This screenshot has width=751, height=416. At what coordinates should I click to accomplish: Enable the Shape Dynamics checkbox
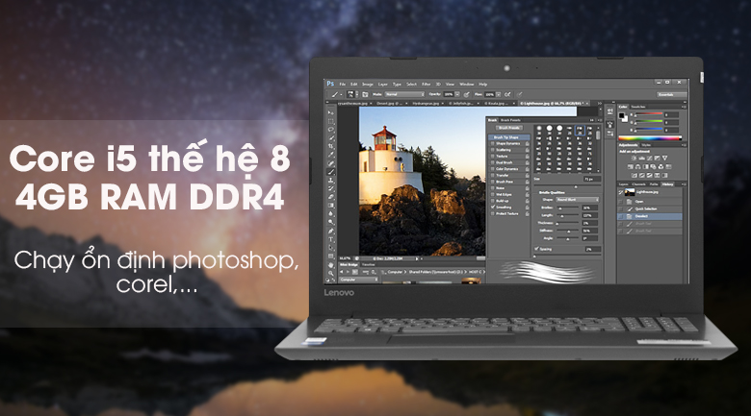coord(492,143)
